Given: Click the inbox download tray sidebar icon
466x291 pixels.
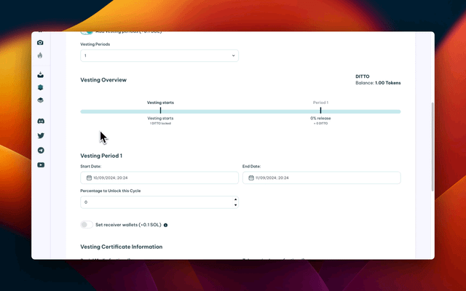Looking at the screenshot, I should click(x=41, y=74).
